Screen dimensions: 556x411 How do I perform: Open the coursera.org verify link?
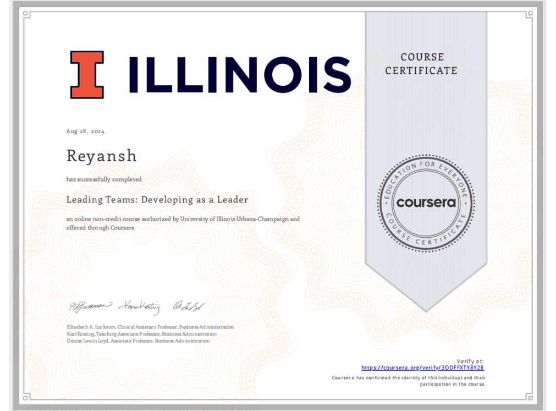[x=422, y=368]
